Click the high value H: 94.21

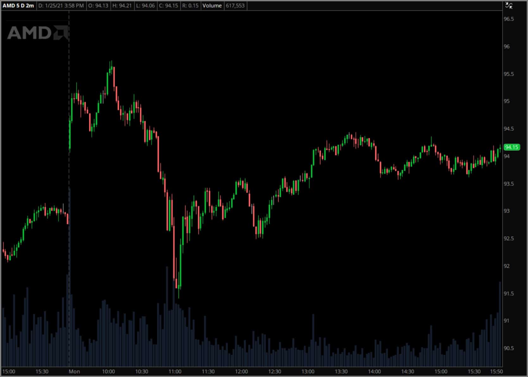click(122, 6)
